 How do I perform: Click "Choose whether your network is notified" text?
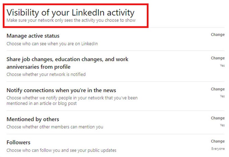click(46, 74)
